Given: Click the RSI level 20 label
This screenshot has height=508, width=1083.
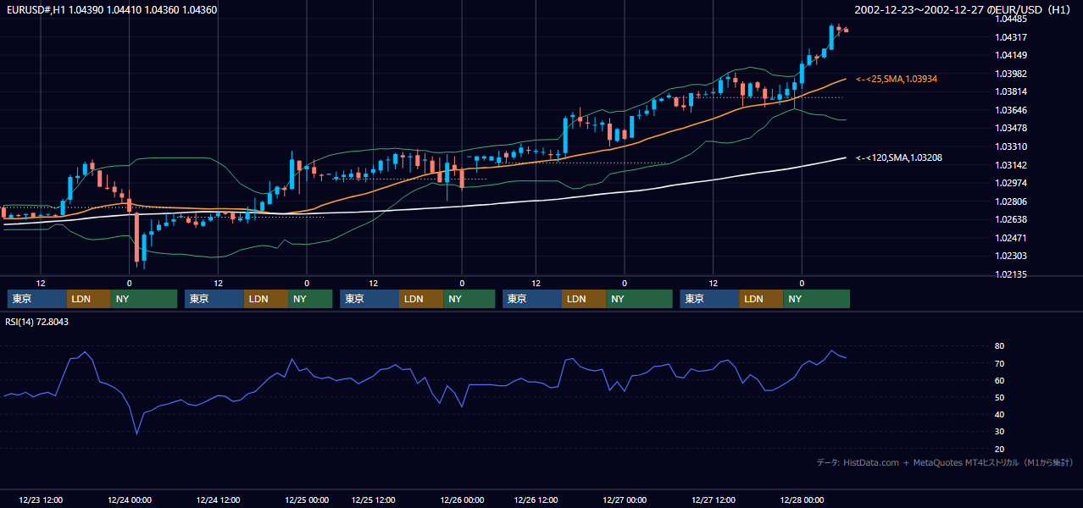Looking at the screenshot, I should click(x=1000, y=449).
